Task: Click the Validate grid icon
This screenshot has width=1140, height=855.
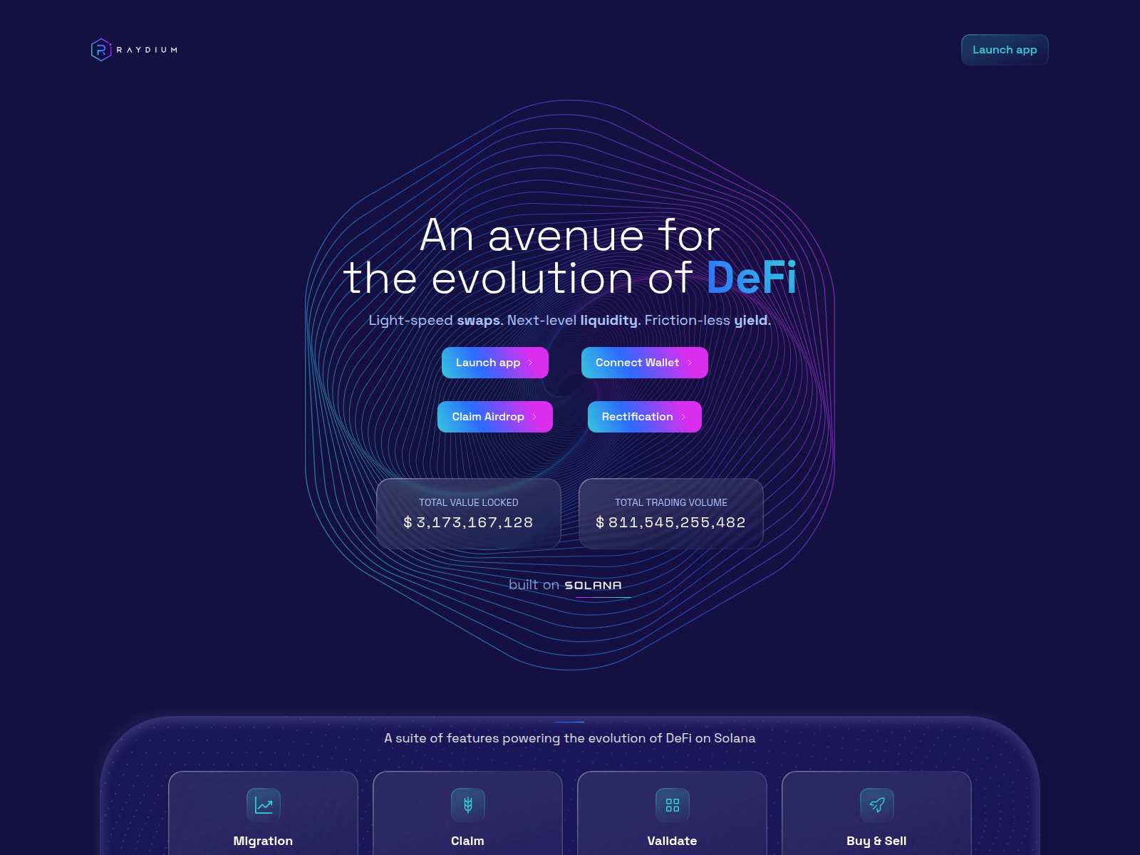Action: 673,805
